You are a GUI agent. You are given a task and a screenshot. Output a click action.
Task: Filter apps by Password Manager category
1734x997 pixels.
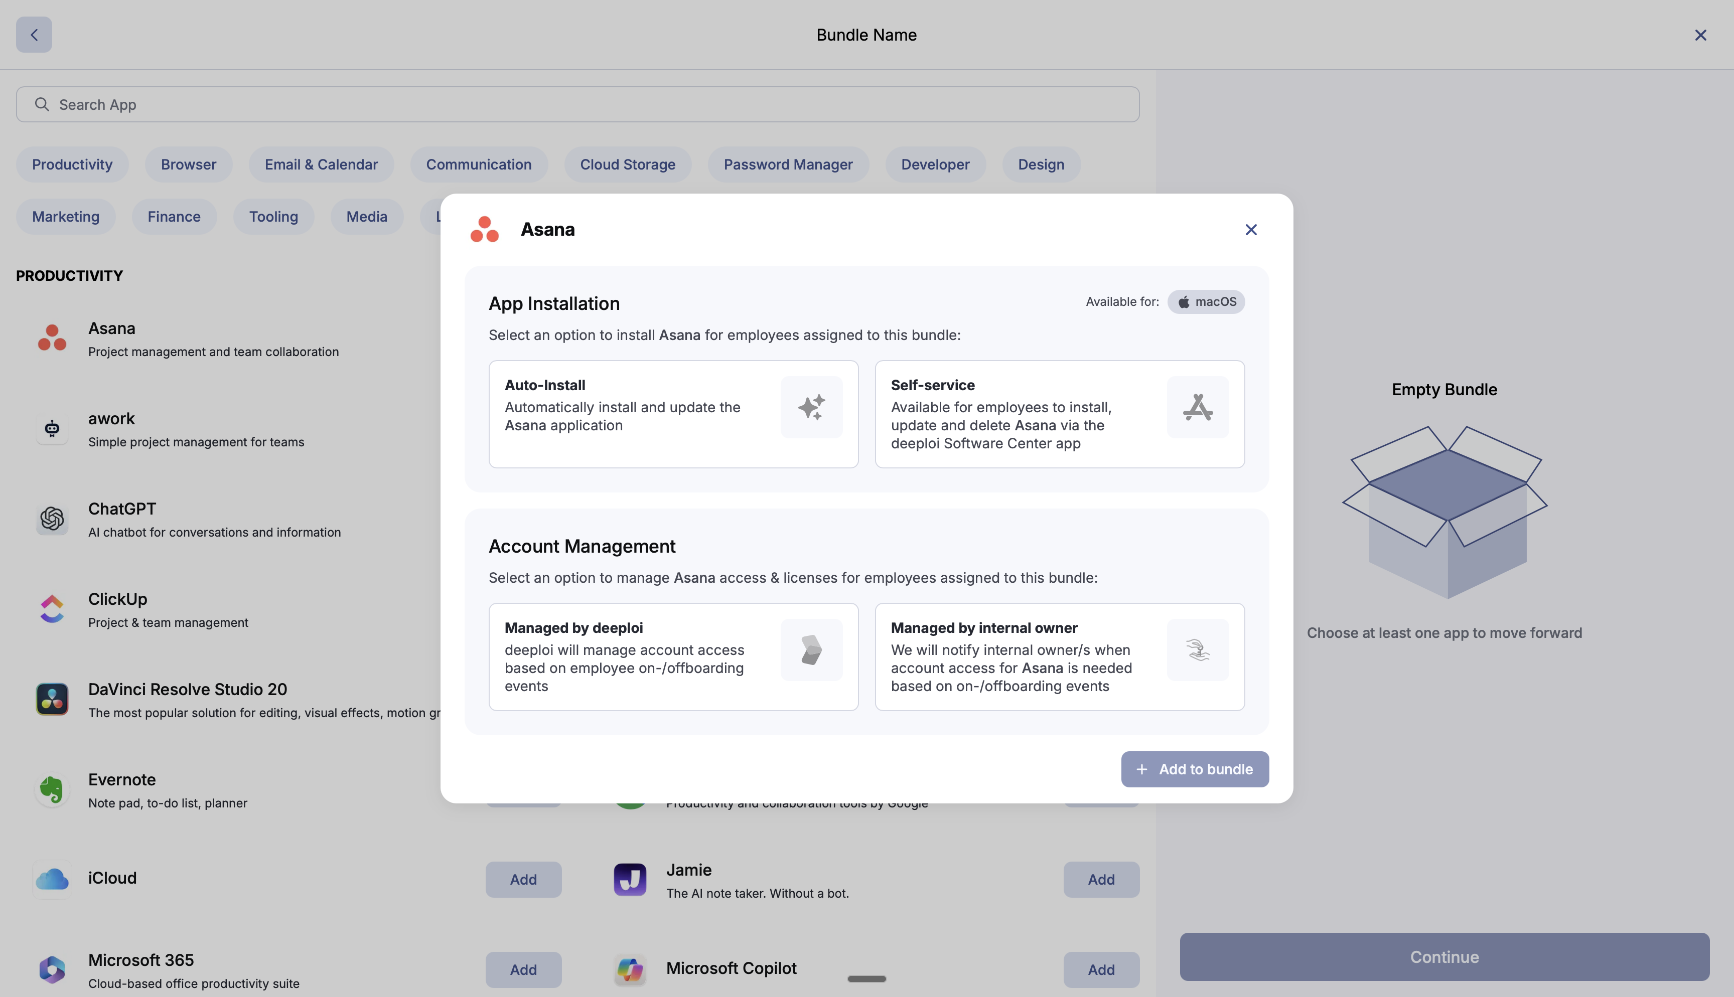pyautogui.click(x=788, y=164)
